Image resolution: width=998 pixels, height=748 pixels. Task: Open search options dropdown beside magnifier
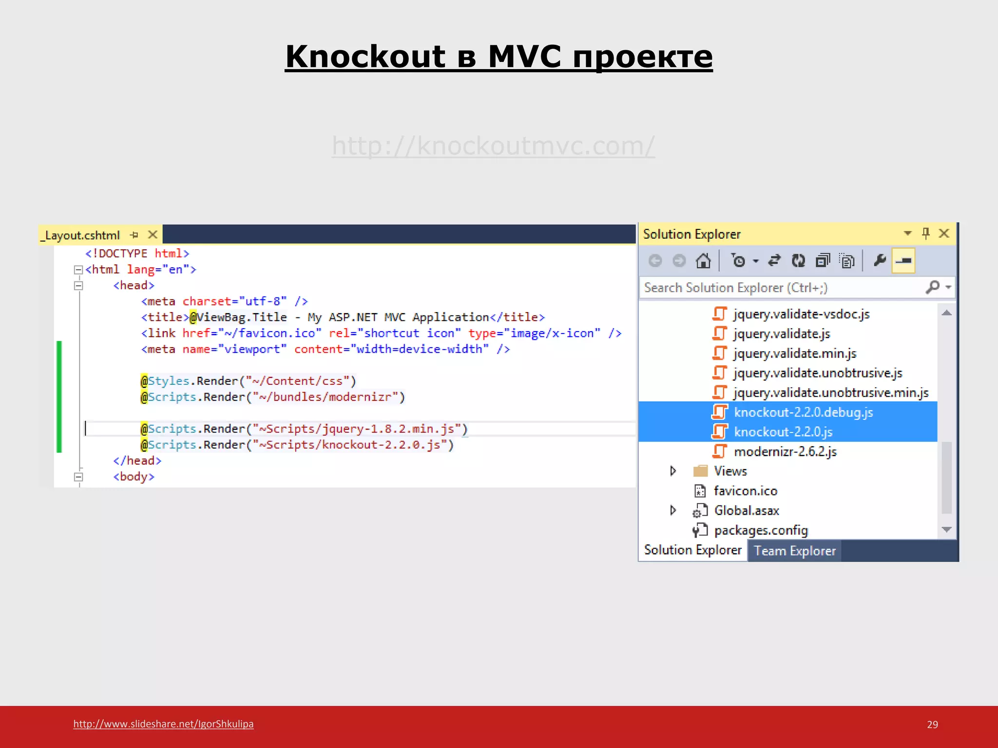tap(948, 287)
